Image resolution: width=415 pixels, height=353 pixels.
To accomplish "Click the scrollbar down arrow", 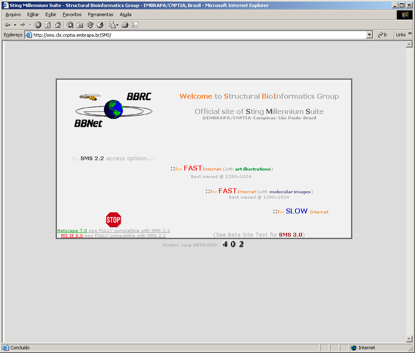I will (409, 339).
